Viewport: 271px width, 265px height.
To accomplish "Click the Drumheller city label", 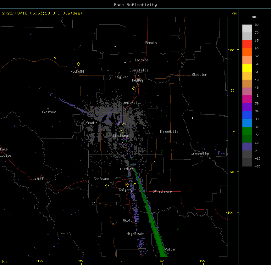I will click(x=201, y=153).
